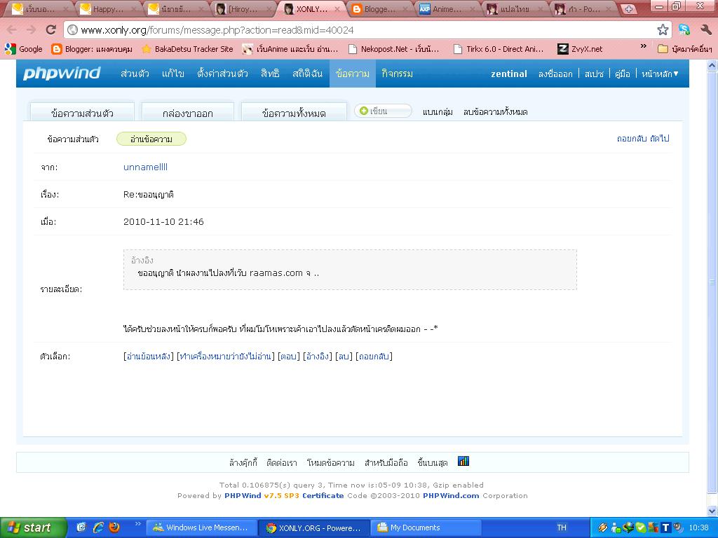Click zentinal username in header
This screenshot has width=718, height=538.
click(x=509, y=74)
